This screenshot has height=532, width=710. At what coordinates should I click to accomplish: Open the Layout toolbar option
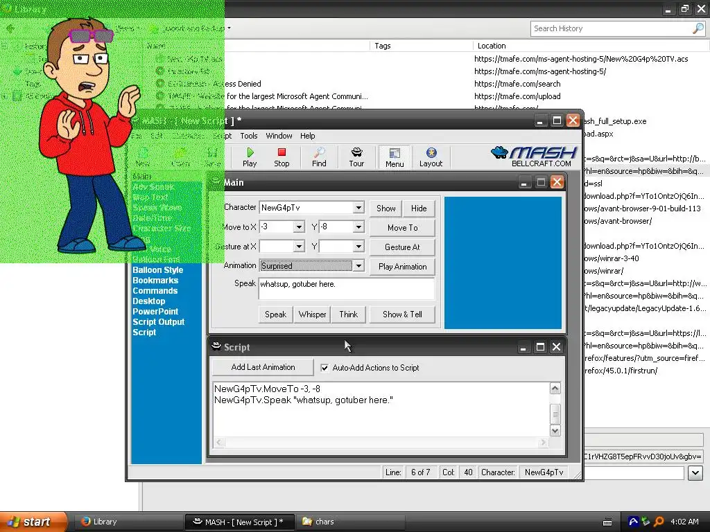(431, 157)
